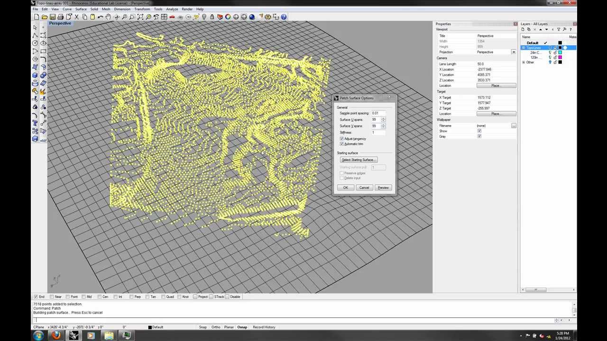Toggle the Wallpaper Show checkbox
The height and width of the screenshot is (341, 607).
tap(479, 131)
